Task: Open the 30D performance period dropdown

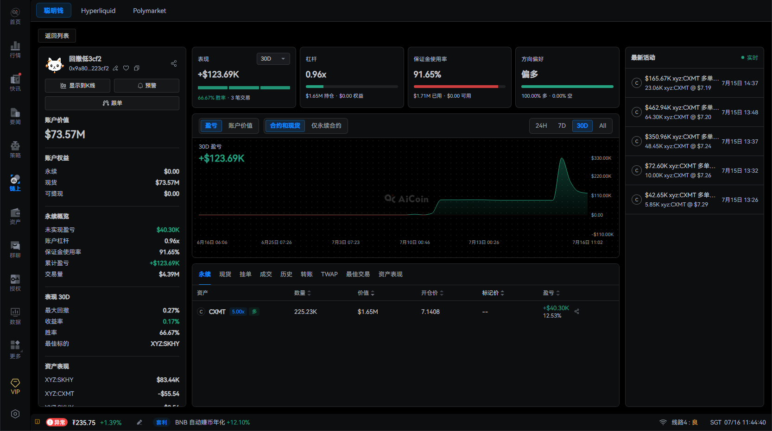Action: (273, 59)
